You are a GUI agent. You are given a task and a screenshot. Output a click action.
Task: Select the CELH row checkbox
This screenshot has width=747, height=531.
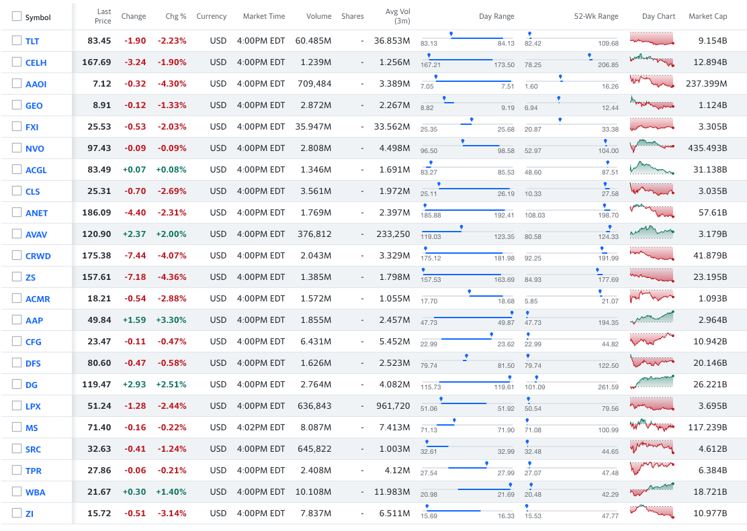(17, 62)
